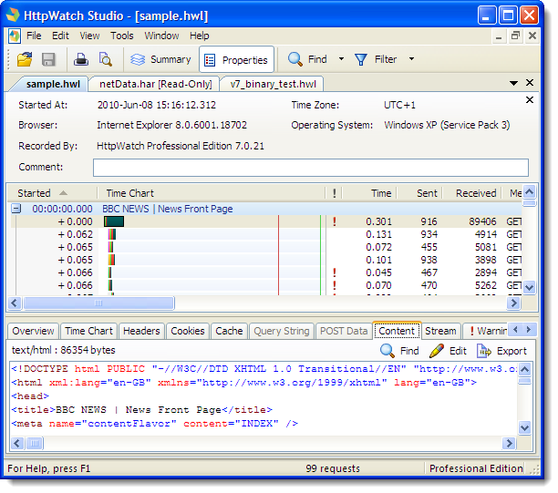This screenshot has height=493, width=558.
Task: Switch to sample.hwl document tab
Action: tap(53, 85)
